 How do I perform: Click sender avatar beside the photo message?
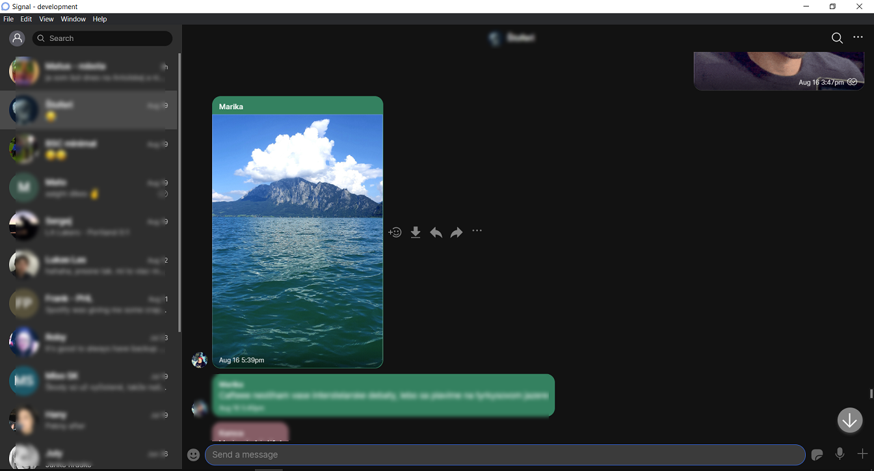[x=200, y=360]
